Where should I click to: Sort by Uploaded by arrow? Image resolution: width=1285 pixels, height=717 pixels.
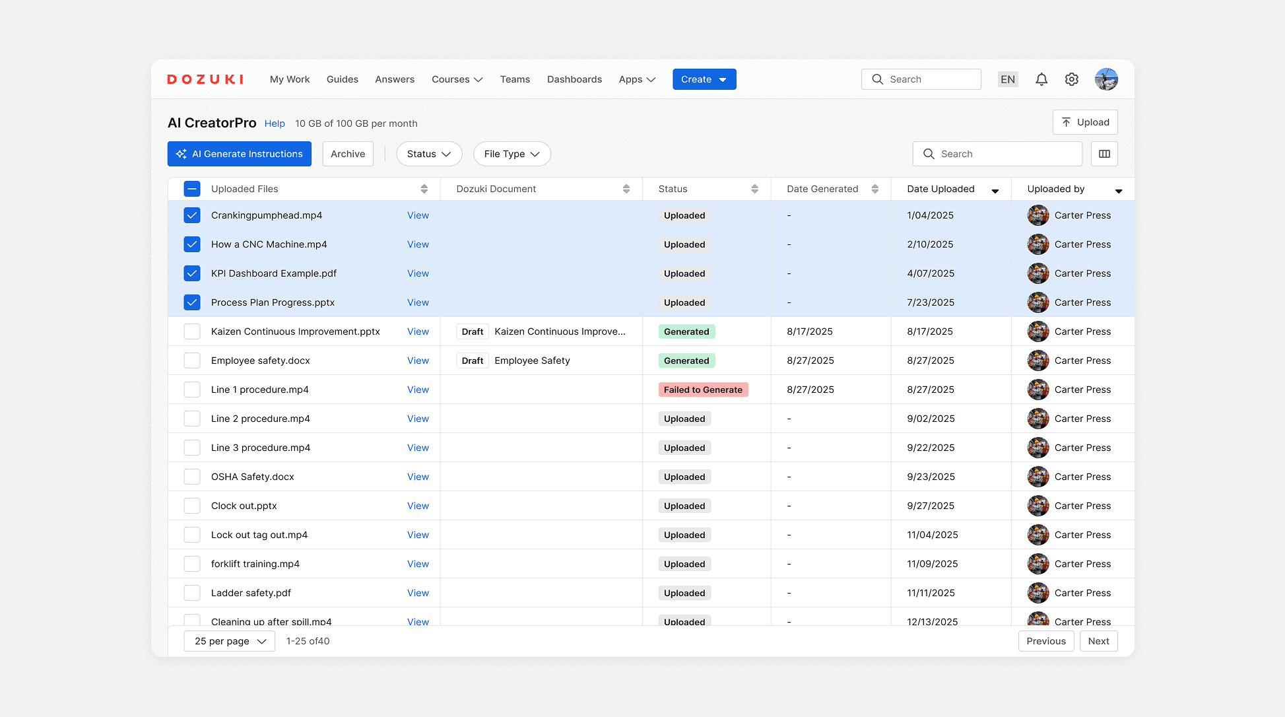(1119, 191)
